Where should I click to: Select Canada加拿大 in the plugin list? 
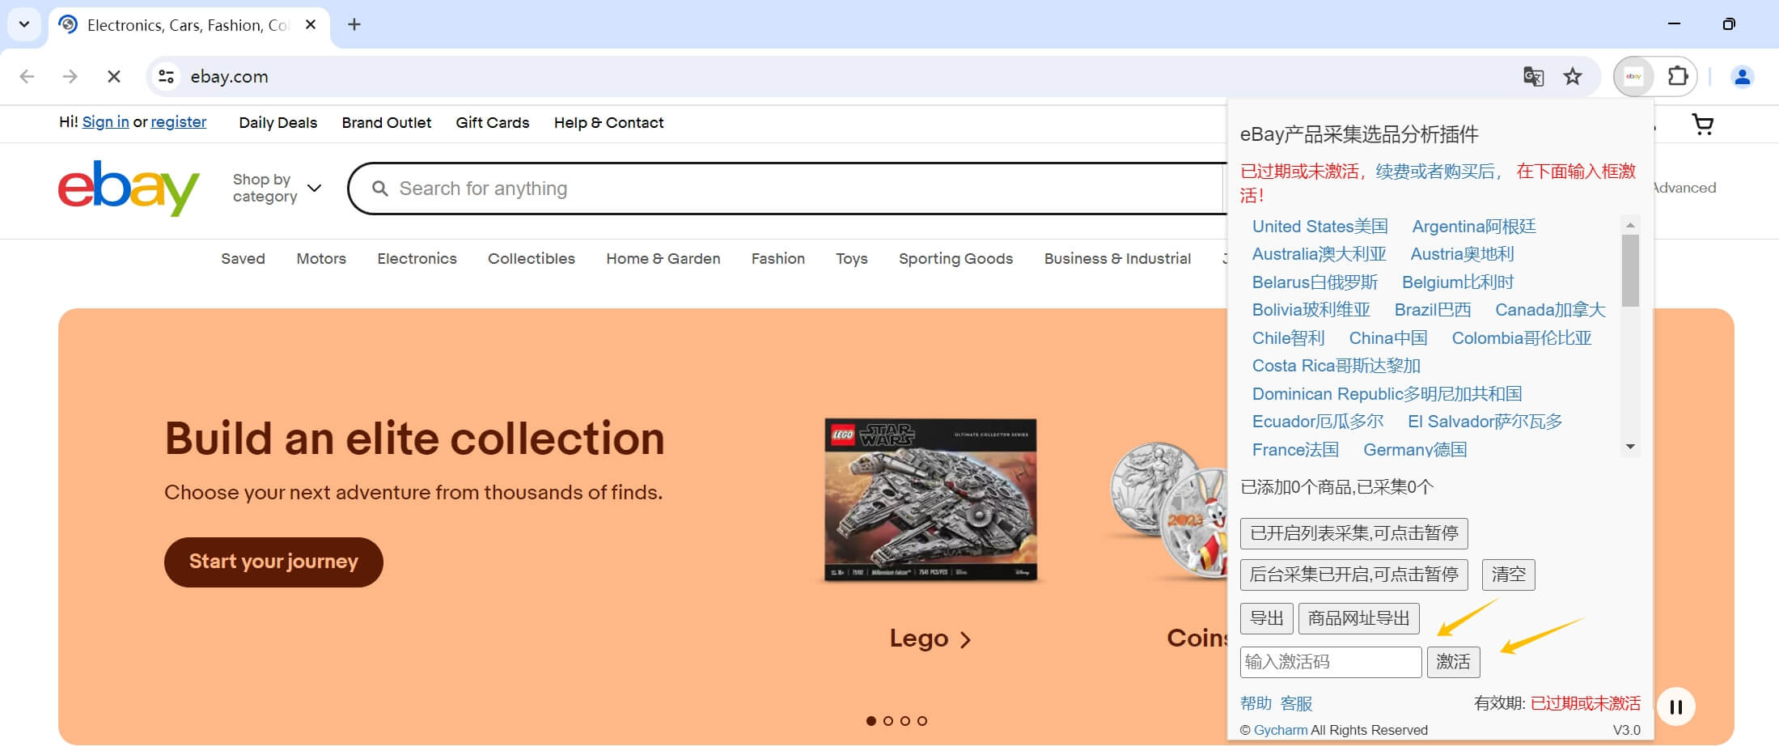point(1549,310)
